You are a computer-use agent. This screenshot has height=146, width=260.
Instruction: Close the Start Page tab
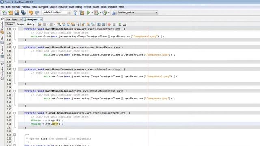(x=21, y=19)
